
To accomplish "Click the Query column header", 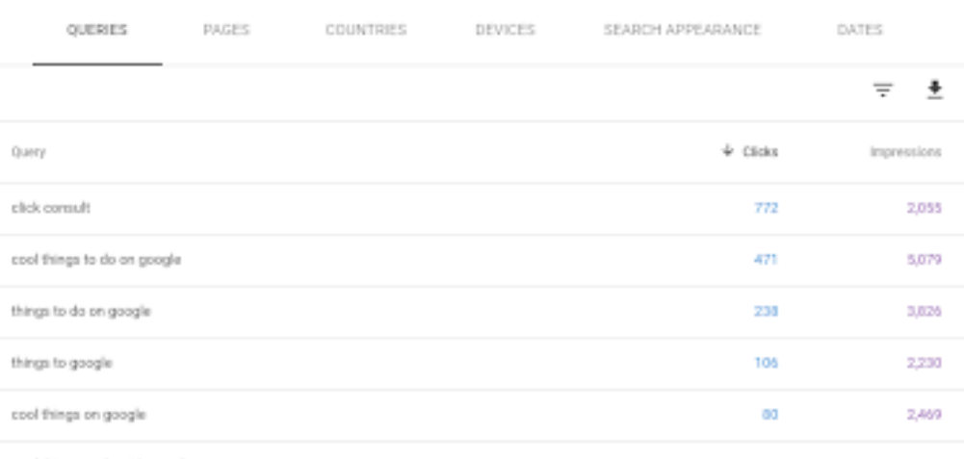I will (28, 152).
